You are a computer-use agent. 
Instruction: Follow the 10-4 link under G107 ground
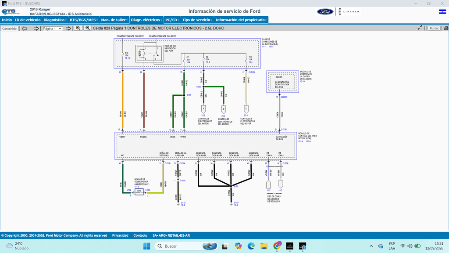[236, 205]
